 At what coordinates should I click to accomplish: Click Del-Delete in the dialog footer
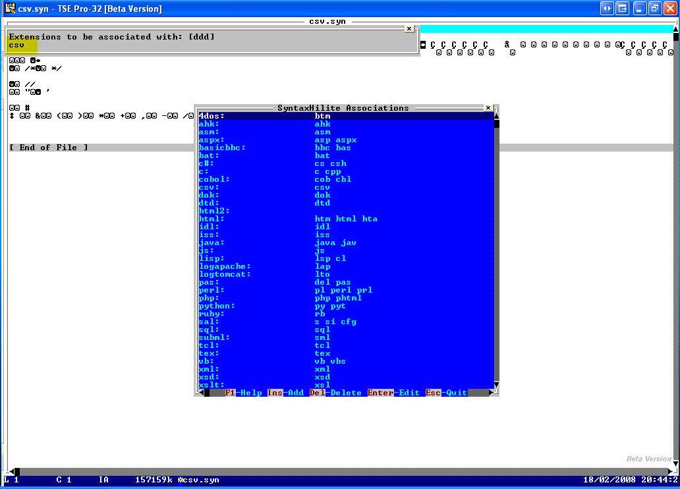[x=335, y=393]
